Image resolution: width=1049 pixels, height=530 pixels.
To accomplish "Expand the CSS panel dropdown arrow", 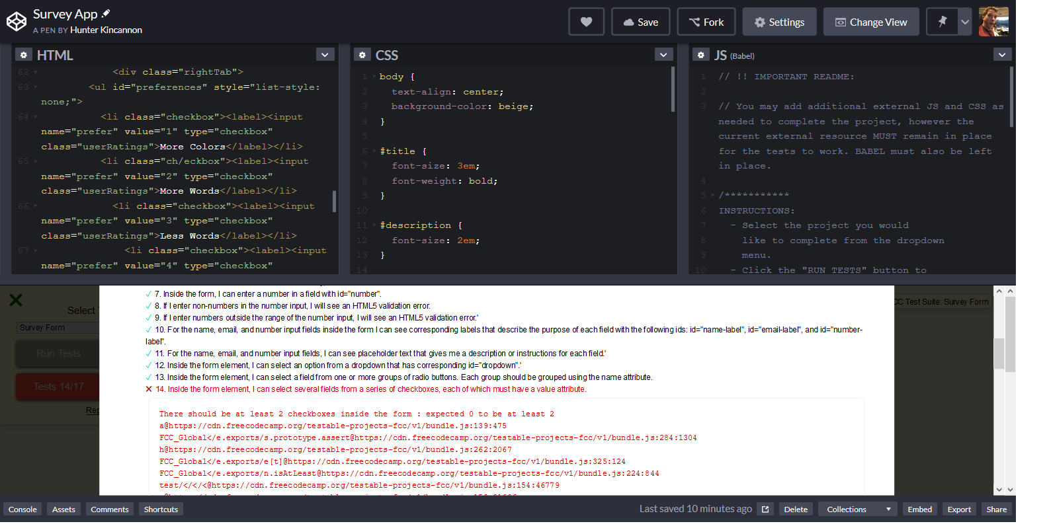I will [663, 55].
